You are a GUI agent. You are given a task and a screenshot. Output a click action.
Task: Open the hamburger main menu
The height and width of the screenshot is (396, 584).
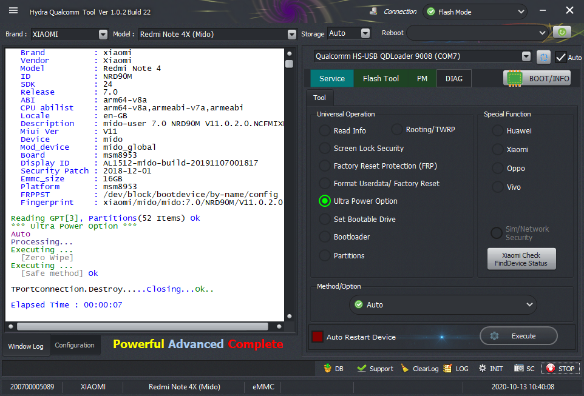[13, 10]
